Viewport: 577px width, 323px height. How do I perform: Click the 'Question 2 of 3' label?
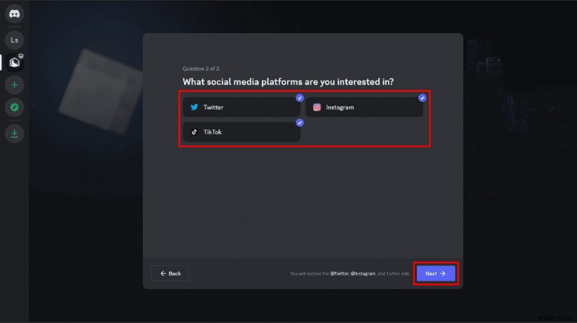[201, 68]
